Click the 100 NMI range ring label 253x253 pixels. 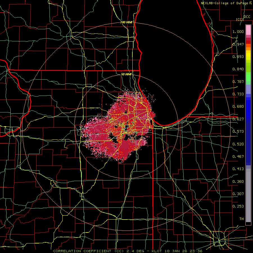[126, 22]
